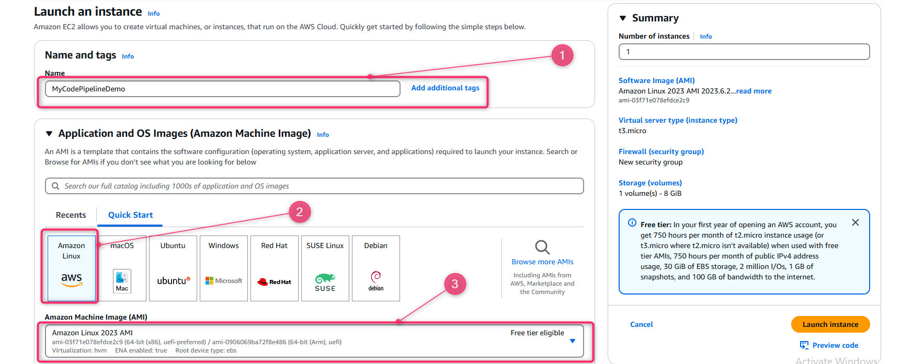Dismiss the Free tier notice
Image resolution: width=901 pixels, height=364 pixels.
(x=856, y=222)
